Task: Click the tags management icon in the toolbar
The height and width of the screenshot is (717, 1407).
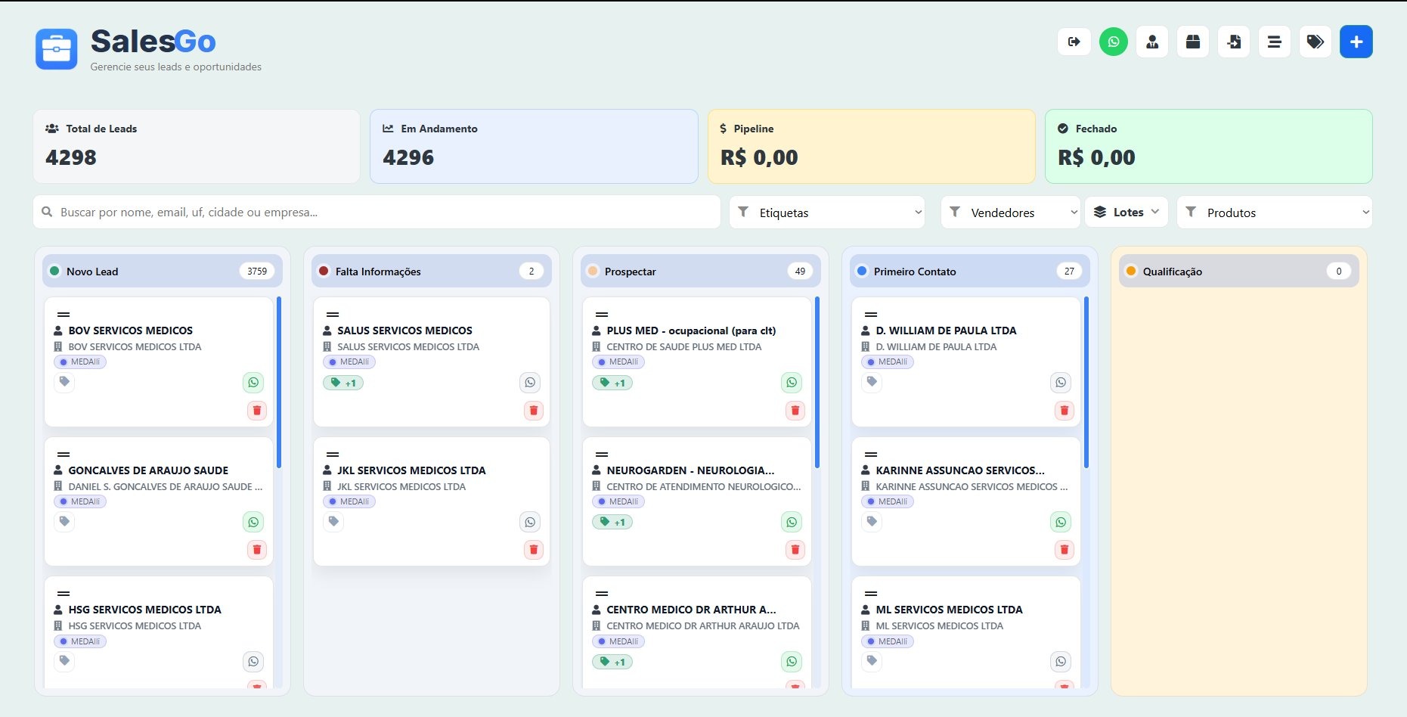Action: coord(1316,42)
